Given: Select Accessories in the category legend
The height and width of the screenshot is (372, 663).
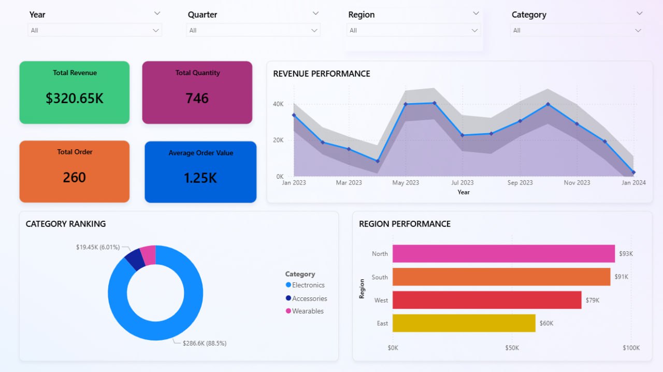Looking at the screenshot, I should [309, 298].
